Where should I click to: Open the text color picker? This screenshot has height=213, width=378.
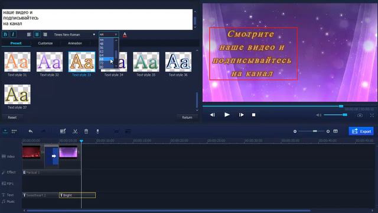[125, 35]
